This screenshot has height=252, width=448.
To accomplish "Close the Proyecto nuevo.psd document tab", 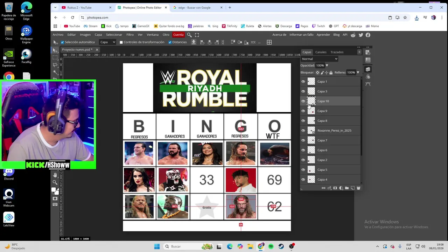I will (97, 50).
